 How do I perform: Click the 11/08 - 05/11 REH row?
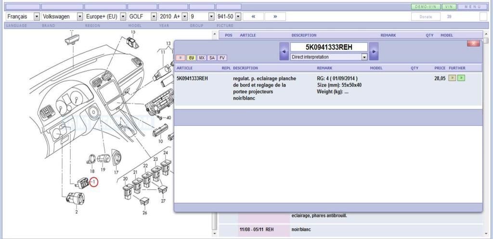(x=350, y=229)
